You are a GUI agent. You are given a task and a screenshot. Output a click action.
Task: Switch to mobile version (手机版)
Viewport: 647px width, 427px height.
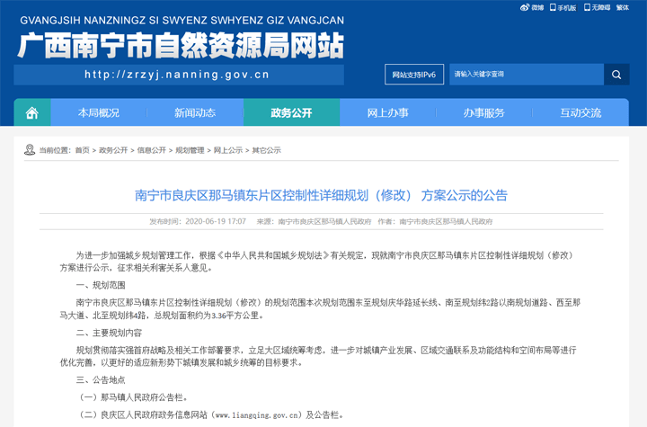563,7
